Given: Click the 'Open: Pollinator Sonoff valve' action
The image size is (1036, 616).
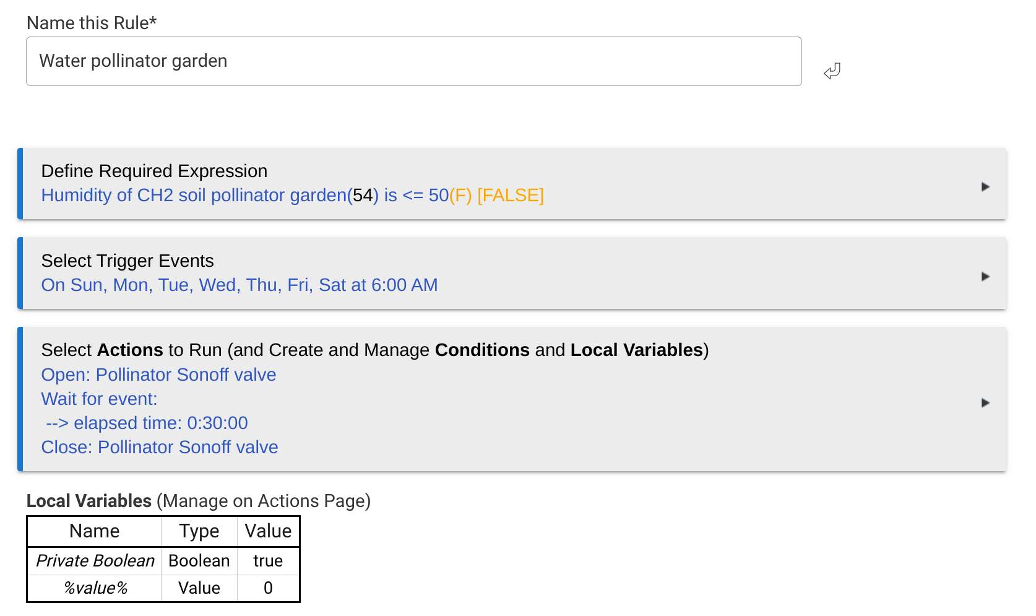Looking at the screenshot, I should coord(158,375).
